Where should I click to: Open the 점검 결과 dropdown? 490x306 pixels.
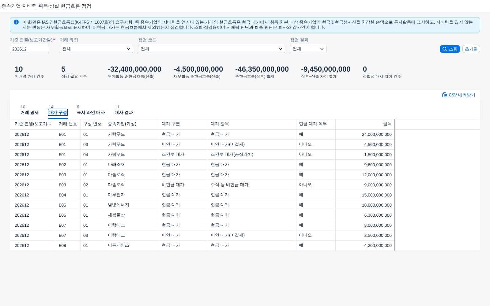(308, 49)
